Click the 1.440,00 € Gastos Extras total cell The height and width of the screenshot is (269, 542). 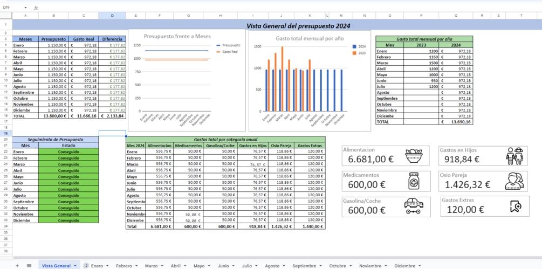(x=310, y=226)
